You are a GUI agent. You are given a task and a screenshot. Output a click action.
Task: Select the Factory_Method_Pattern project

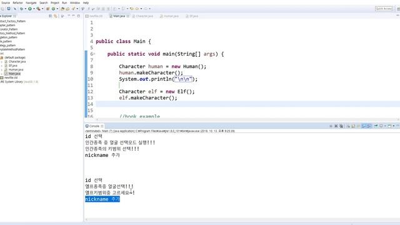[12, 33]
